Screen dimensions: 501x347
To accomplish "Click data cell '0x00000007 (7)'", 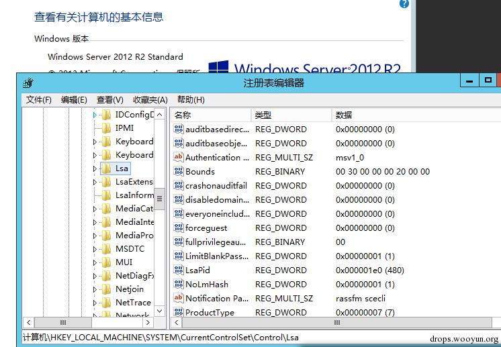I will (365, 312).
